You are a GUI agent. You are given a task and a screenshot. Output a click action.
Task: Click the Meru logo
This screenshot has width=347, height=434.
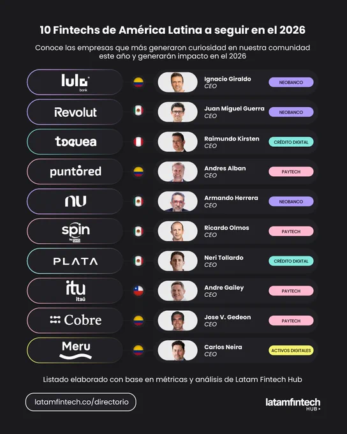(x=75, y=350)
